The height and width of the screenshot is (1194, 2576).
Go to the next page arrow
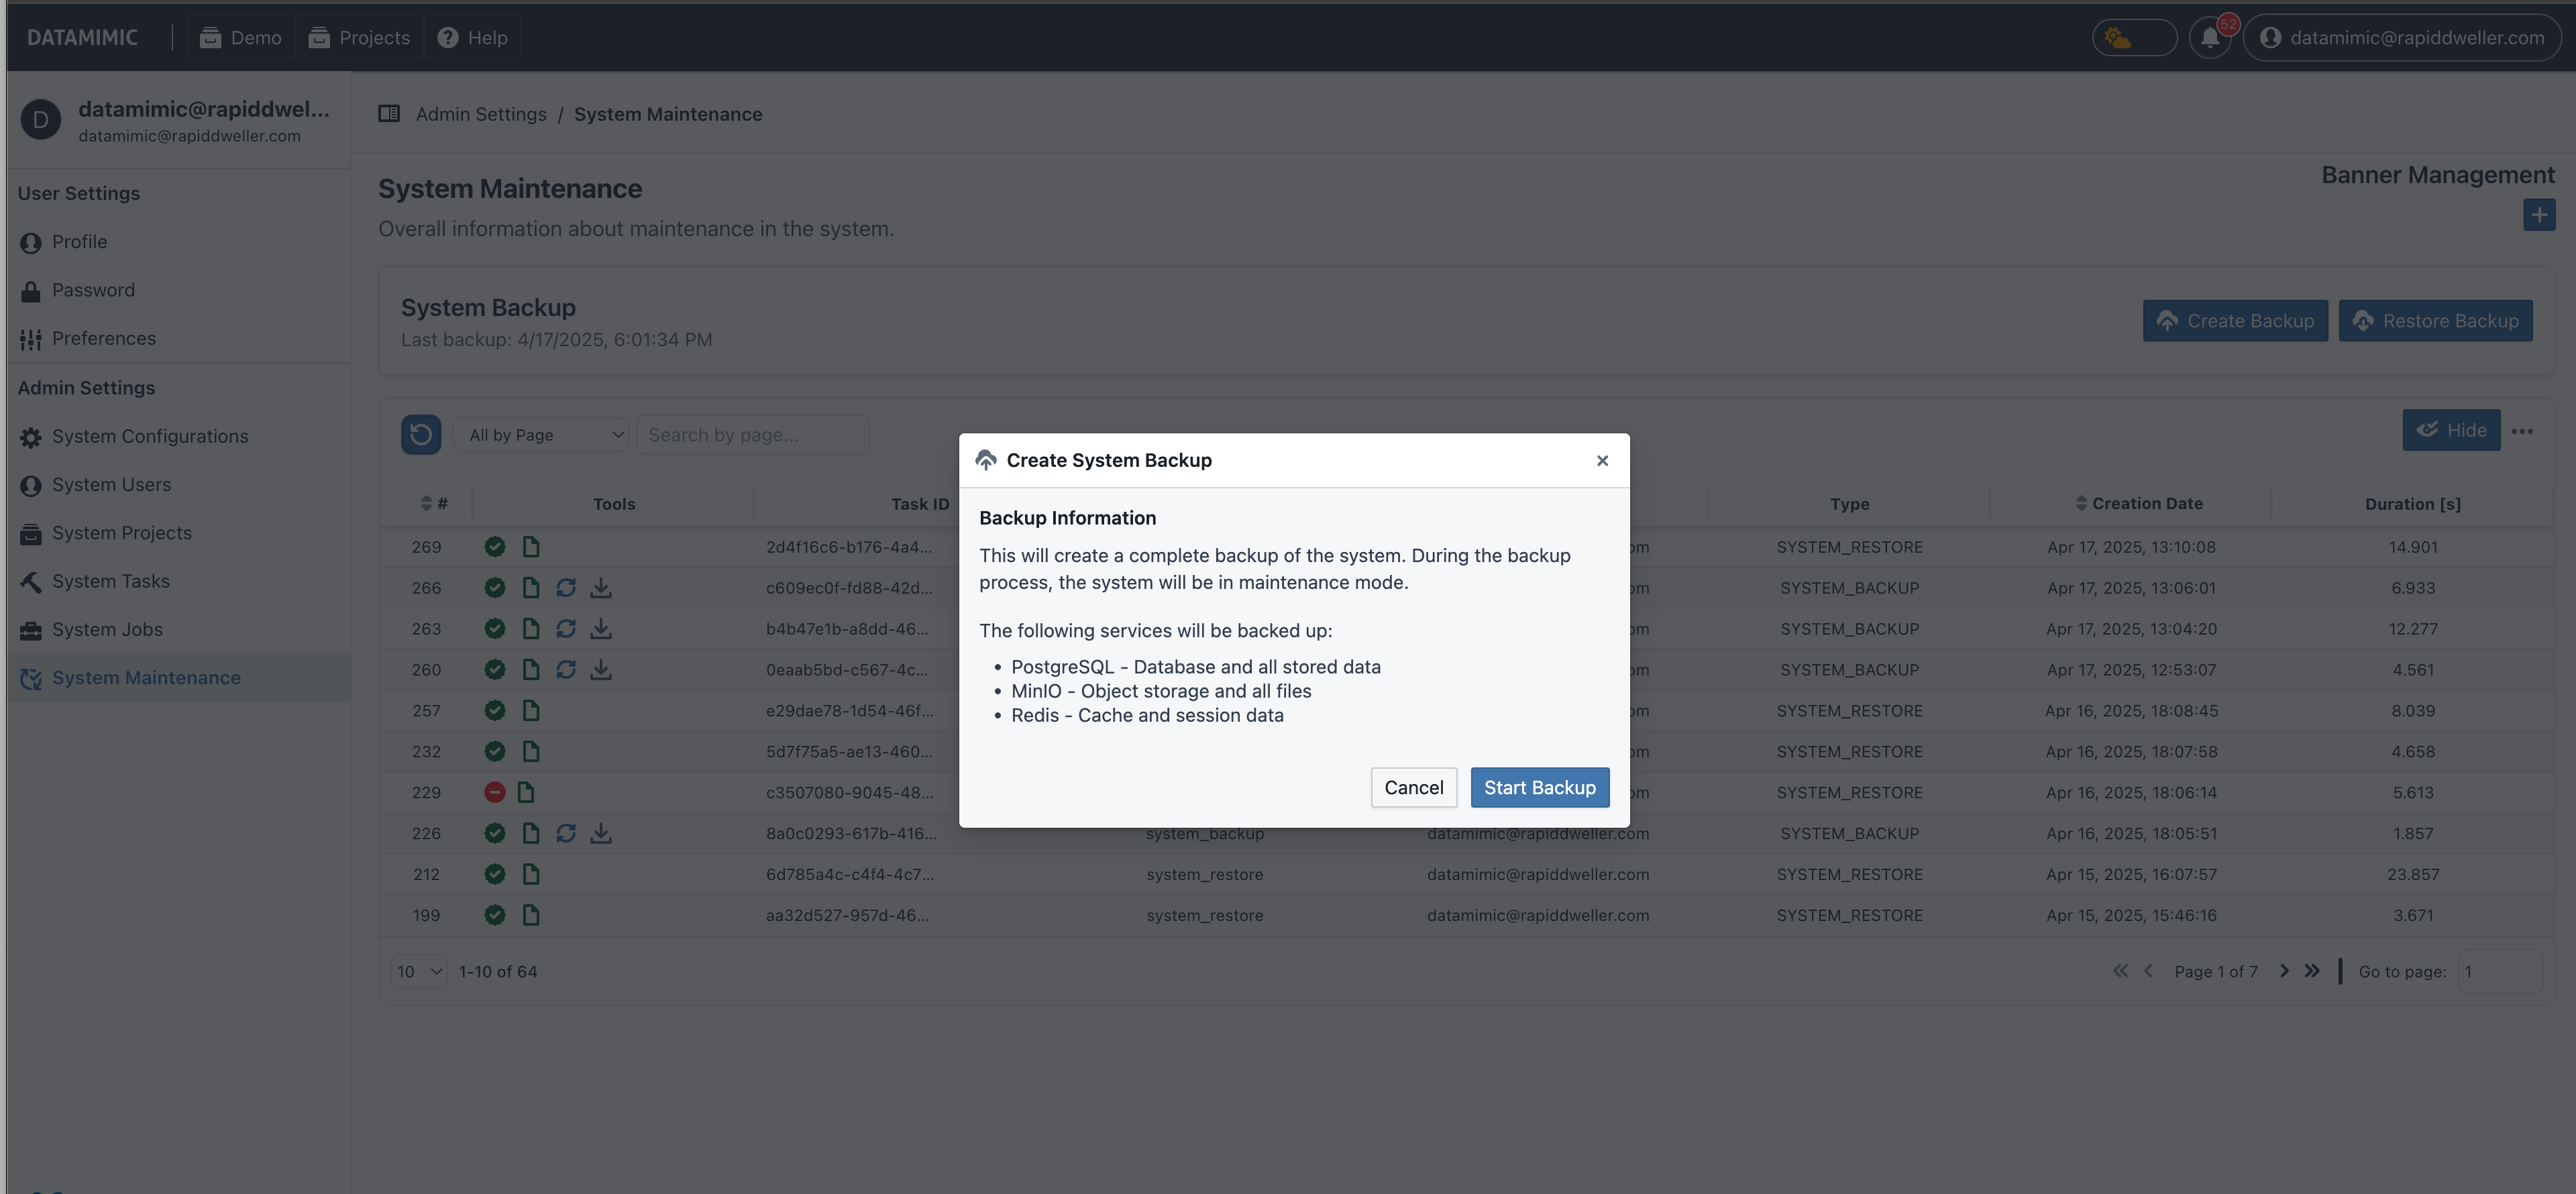coord(2283,971)
